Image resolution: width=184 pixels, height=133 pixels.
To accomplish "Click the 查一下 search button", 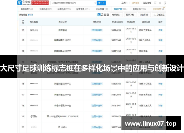I will (x=101, y=3).
